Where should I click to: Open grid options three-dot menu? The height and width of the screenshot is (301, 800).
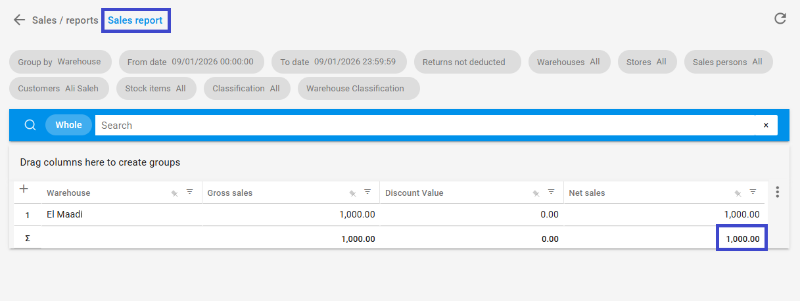click(778, 192)
